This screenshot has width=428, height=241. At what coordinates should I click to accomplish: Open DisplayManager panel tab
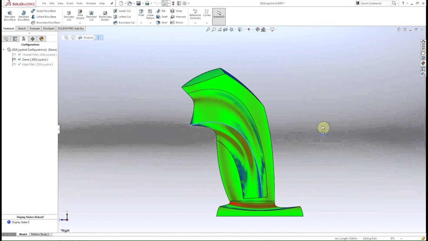click(x=41, y=39)
